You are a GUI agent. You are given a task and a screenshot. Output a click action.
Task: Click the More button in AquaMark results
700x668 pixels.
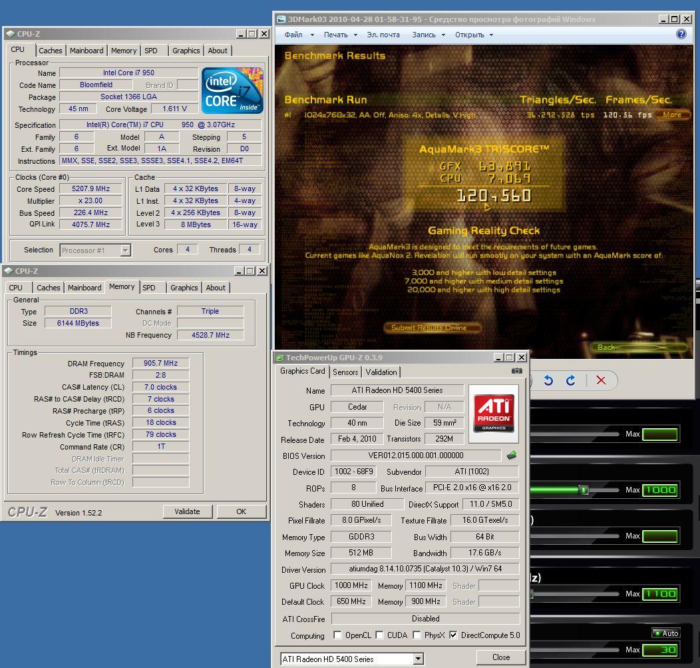(672, 115)
